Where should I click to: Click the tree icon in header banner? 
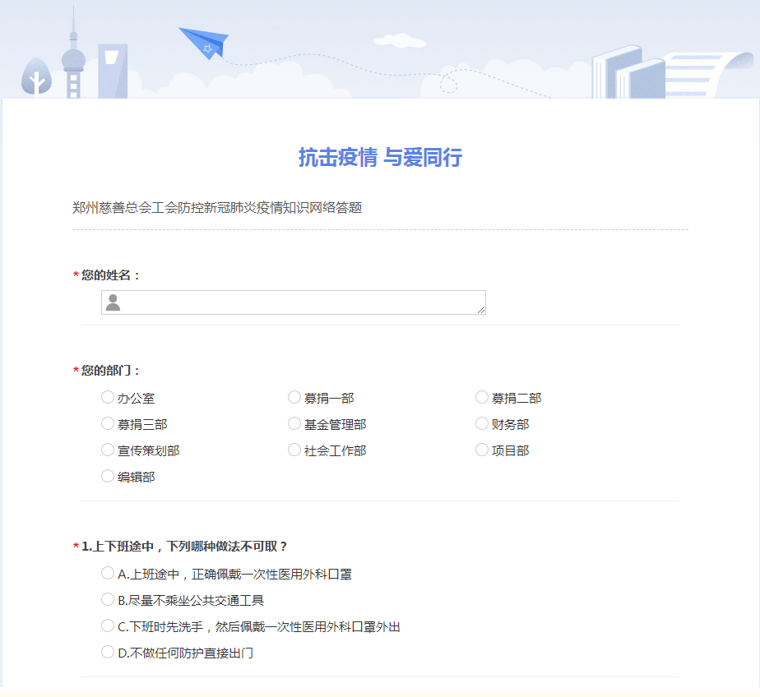point(36,78)
